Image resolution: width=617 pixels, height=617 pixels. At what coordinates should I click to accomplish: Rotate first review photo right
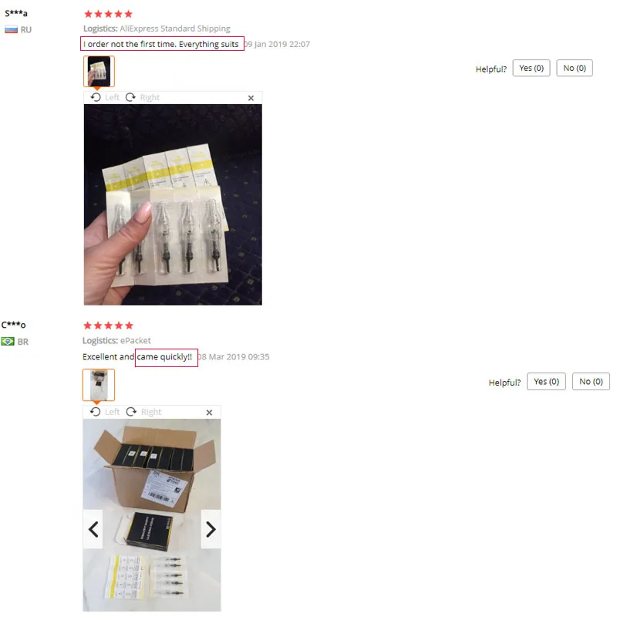(143, 98)
